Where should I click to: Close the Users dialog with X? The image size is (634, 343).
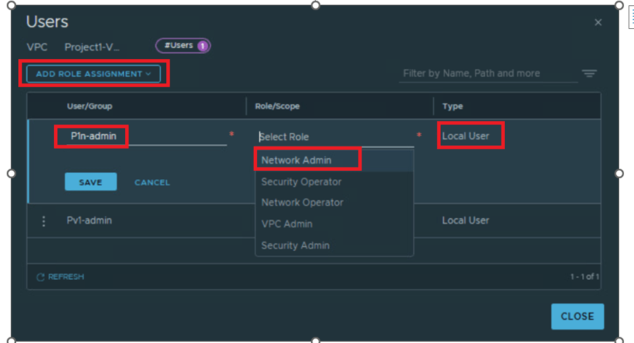click(x=598, y=23)
